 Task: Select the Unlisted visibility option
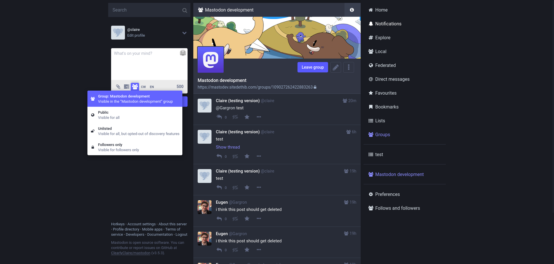tap(135, 131)
